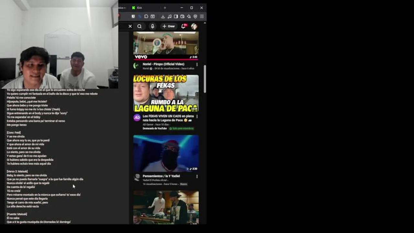Click the lyric heading '[Verso 2: Maisak]'

point(17,172)
